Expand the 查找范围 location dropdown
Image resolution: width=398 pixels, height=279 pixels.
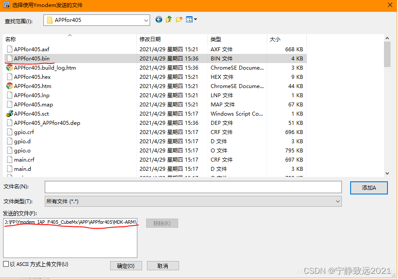point(146,20)
